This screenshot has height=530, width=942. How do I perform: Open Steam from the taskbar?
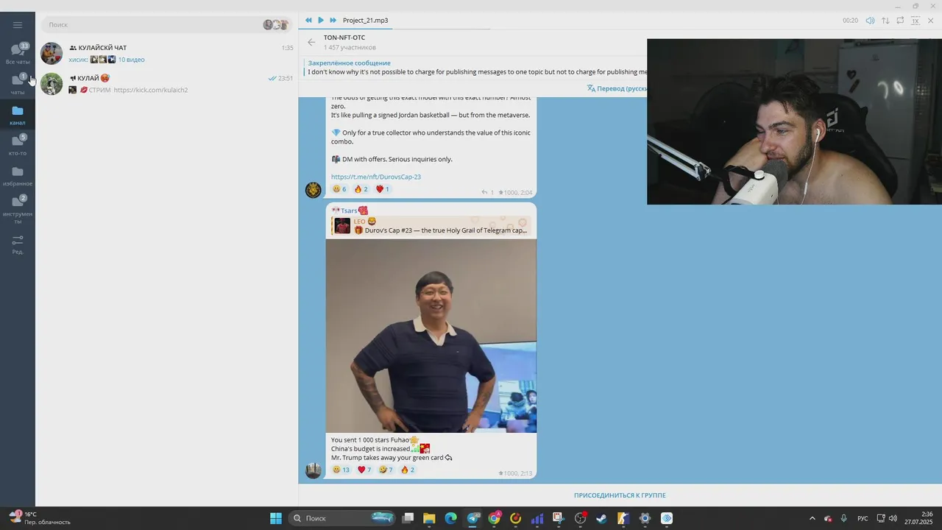coord(601,518)
